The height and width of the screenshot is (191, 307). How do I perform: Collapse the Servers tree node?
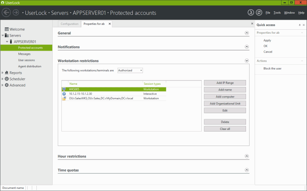3,35
